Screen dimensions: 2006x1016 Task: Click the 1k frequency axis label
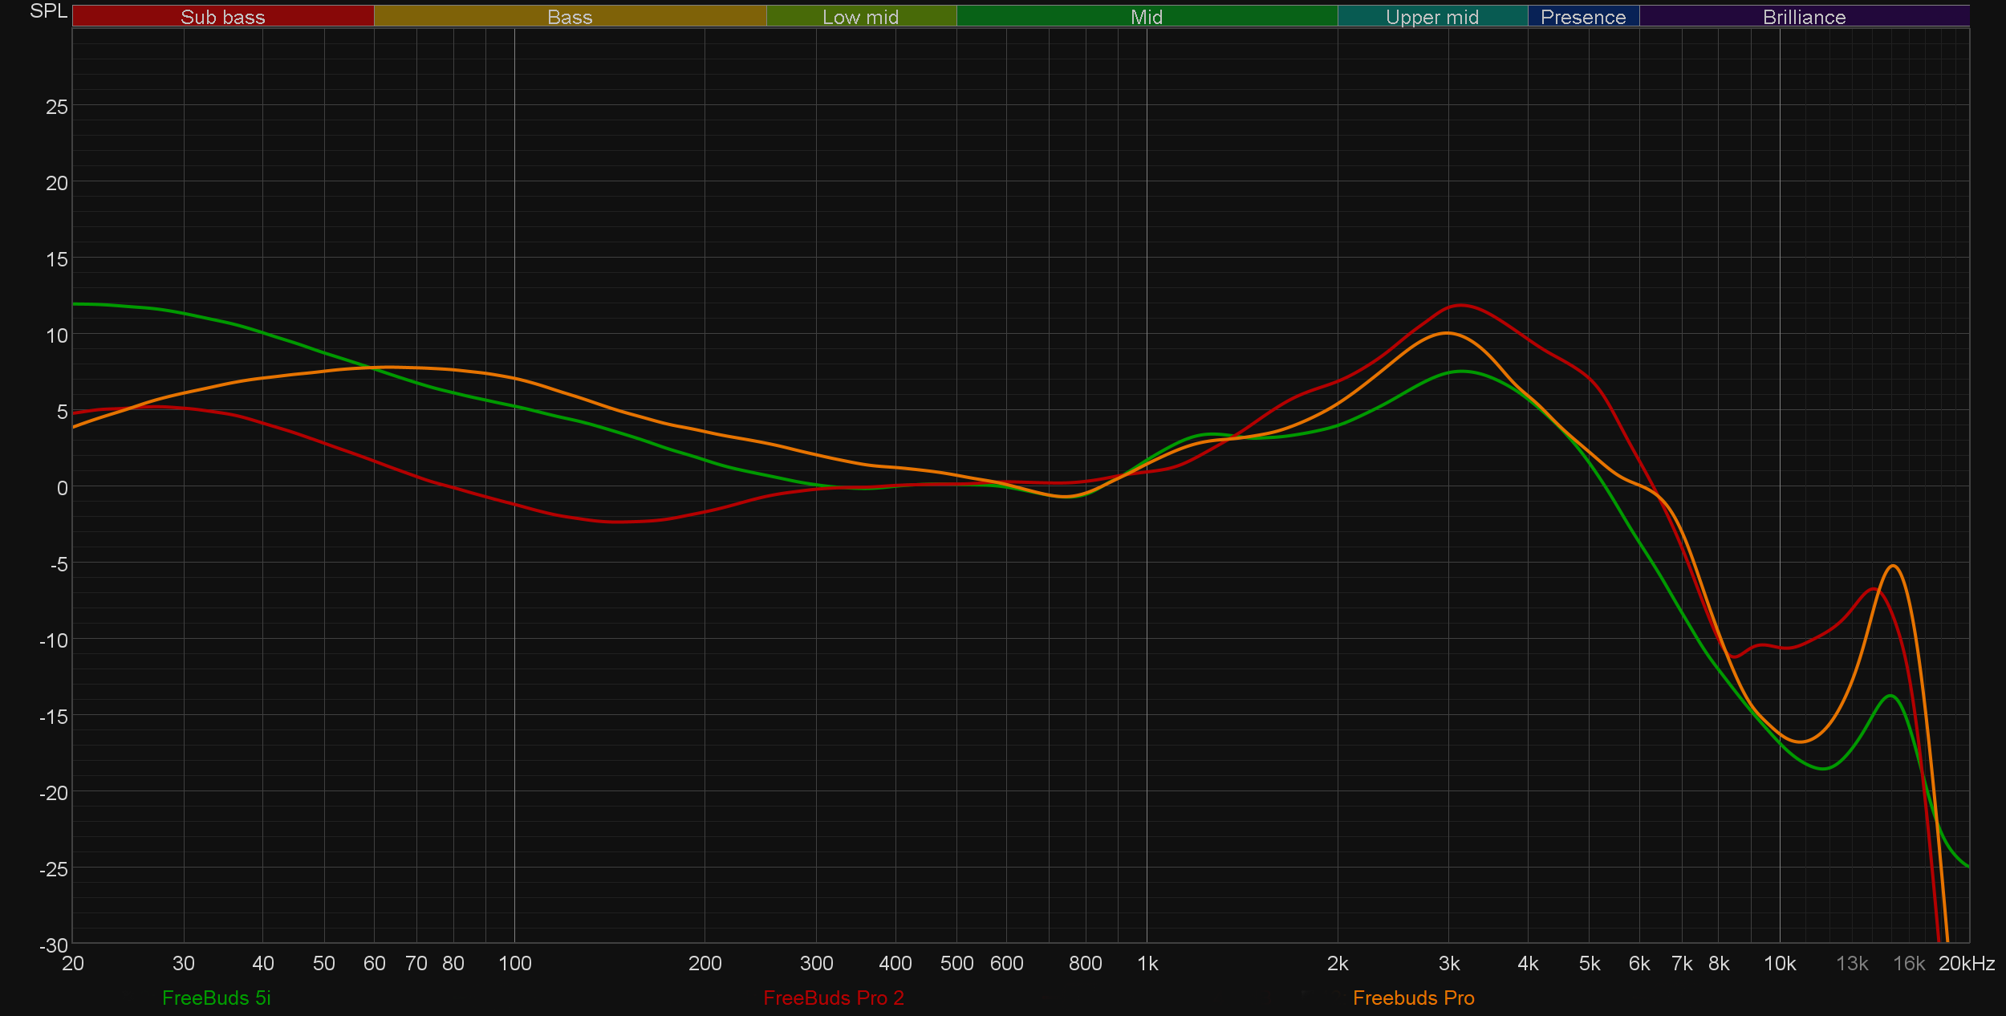coord(1147,963)
